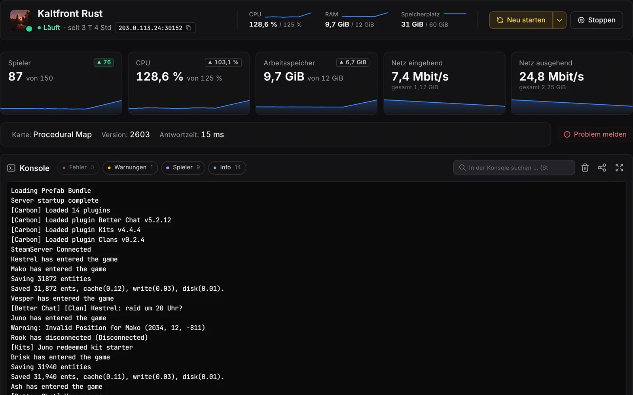Open the Netz ausgehend card
The width and height of the screenshot is (633, 395).
point(572,83)
